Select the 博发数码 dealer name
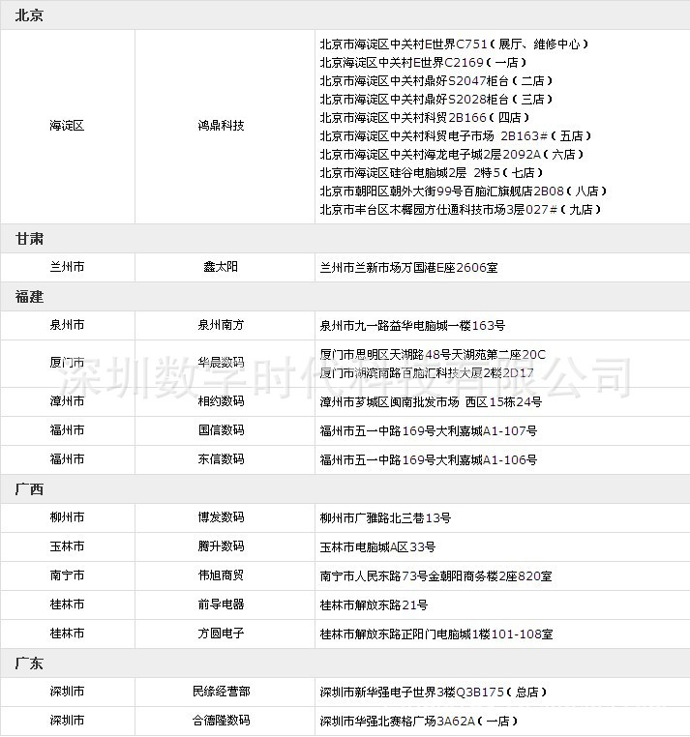This screenshot has height=737, width=690. [x=221, y=517]
